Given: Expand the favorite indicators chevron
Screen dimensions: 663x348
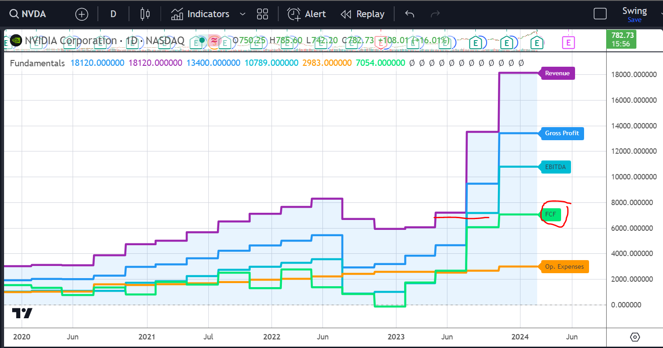Looking at the screenshot, I should (243, 14).
